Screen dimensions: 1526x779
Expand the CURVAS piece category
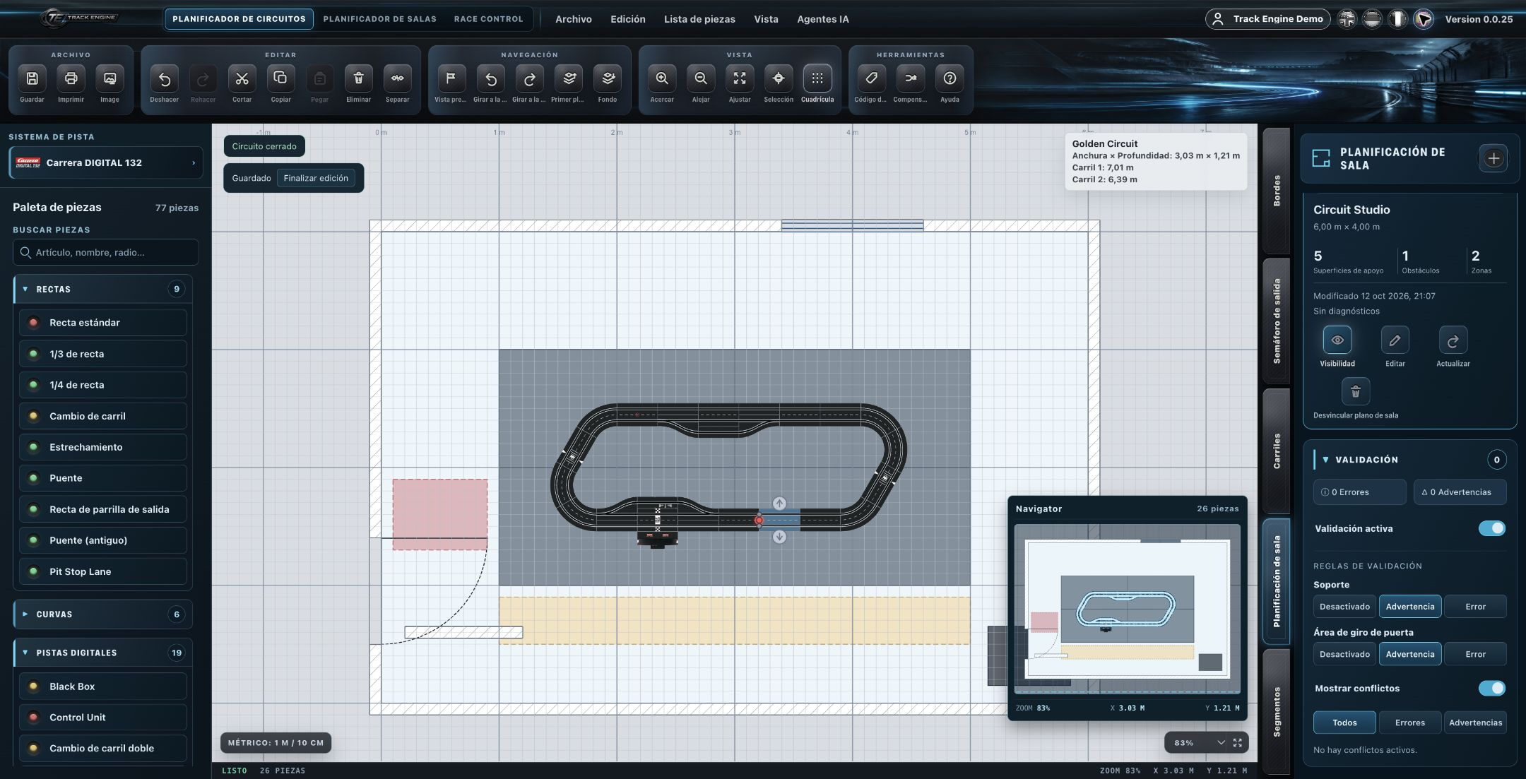pos(103,614)
